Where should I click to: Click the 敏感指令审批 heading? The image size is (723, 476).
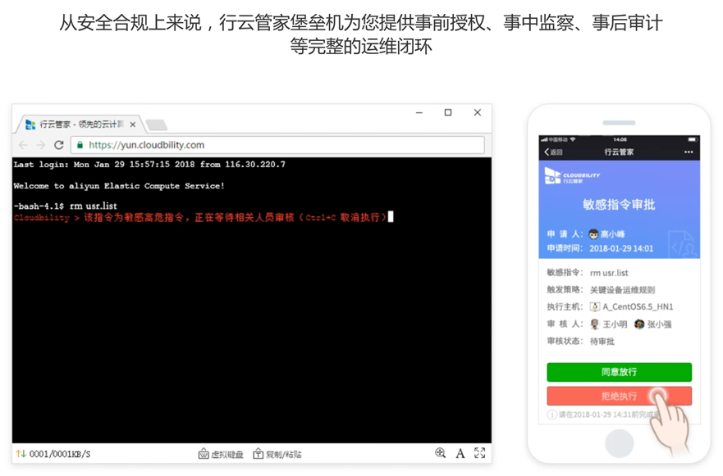point(619,204)
